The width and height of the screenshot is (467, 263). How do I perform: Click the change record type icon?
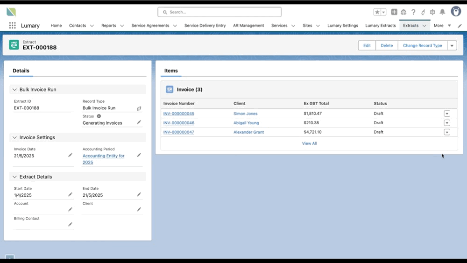(x=139, y=108)
